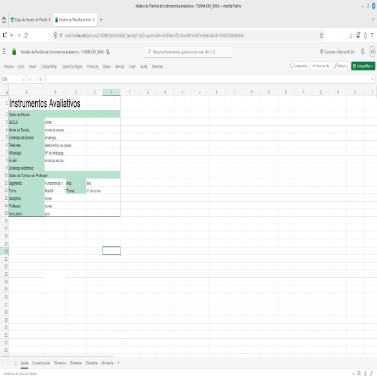The height and width of the screenshot is (377, 377).
Task: Open the Microsoft 365 app launcher grid
Action: click(x=4, y=52)
